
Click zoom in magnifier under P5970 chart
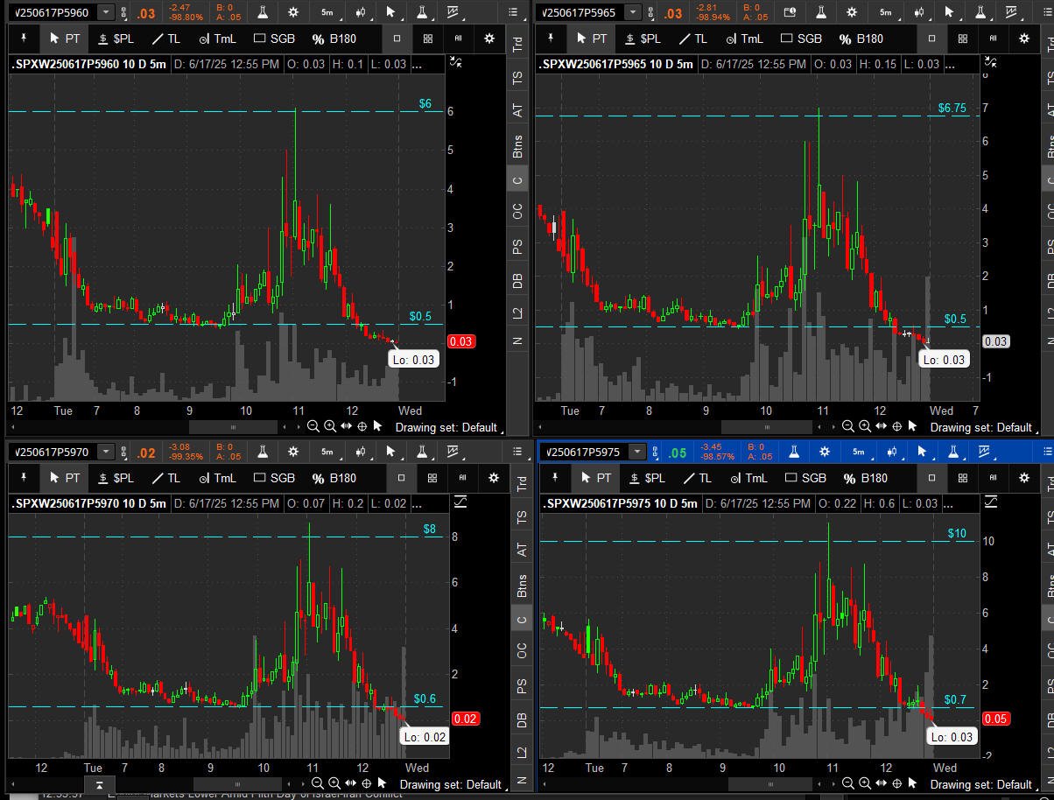335,783
